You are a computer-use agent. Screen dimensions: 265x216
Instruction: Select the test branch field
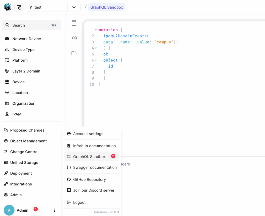tap(47, 7)
